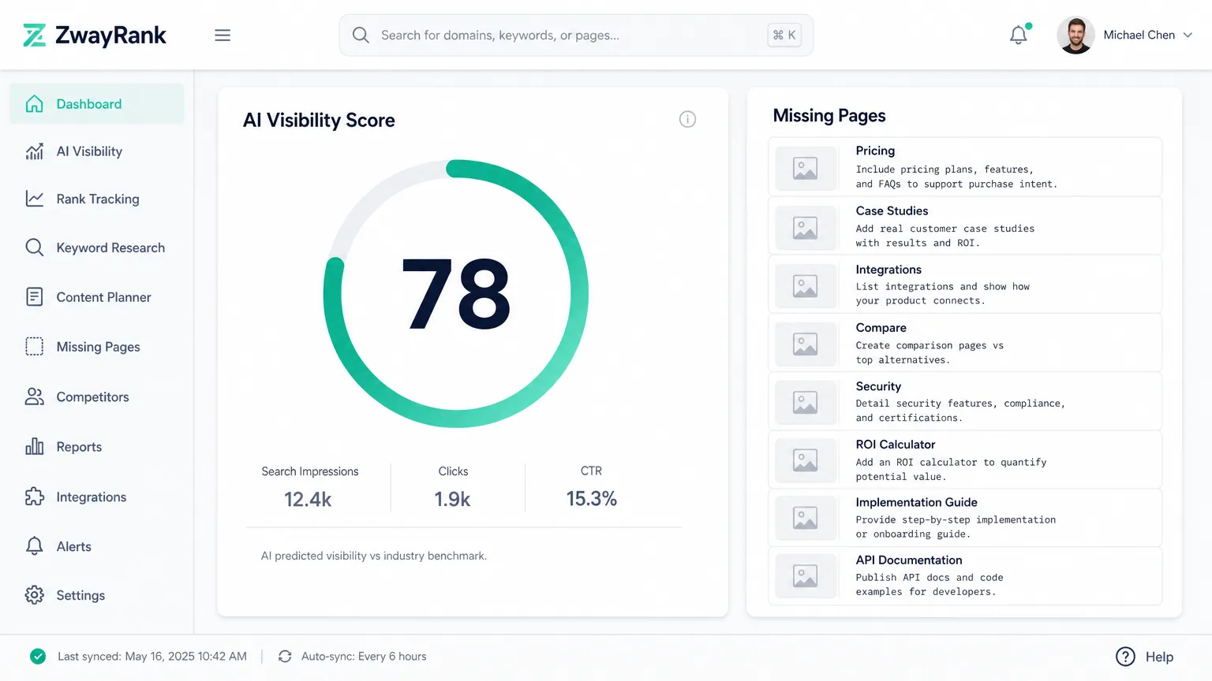Open the Implementation Guide suggestion

pyautogui.click(x=965, y=518)
